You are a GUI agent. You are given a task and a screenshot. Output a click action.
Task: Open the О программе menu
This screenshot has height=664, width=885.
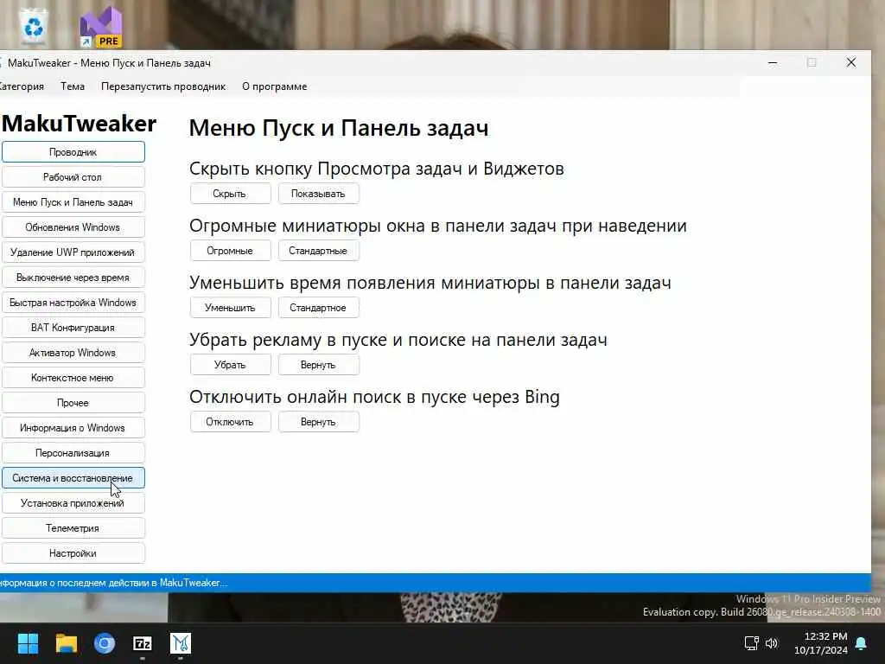click(275, 86)
